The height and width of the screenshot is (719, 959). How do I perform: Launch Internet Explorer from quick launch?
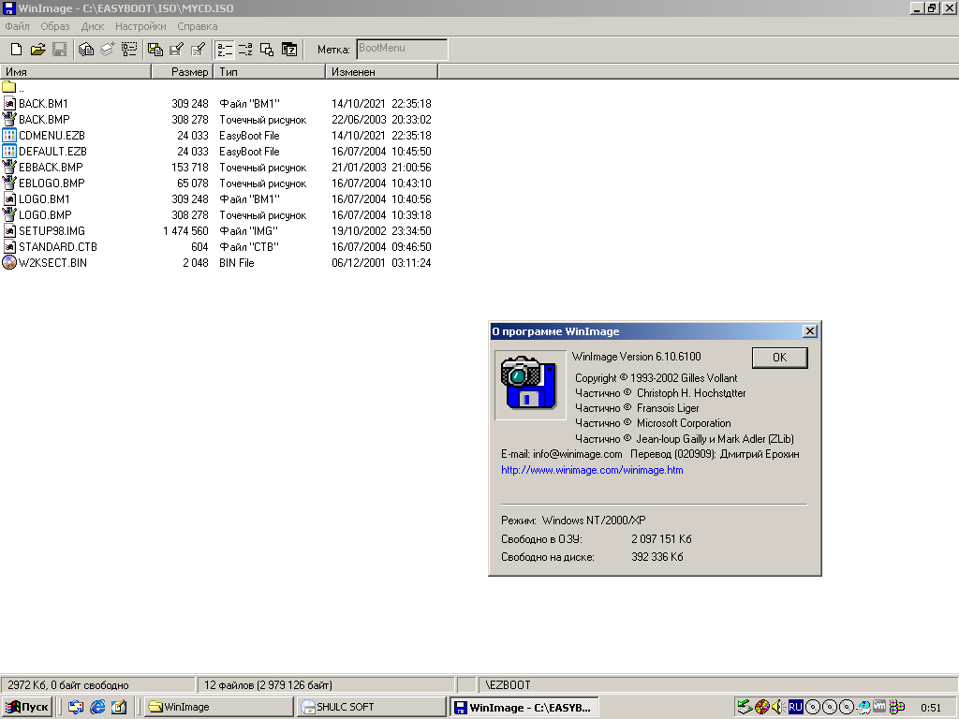coord(97,707)
